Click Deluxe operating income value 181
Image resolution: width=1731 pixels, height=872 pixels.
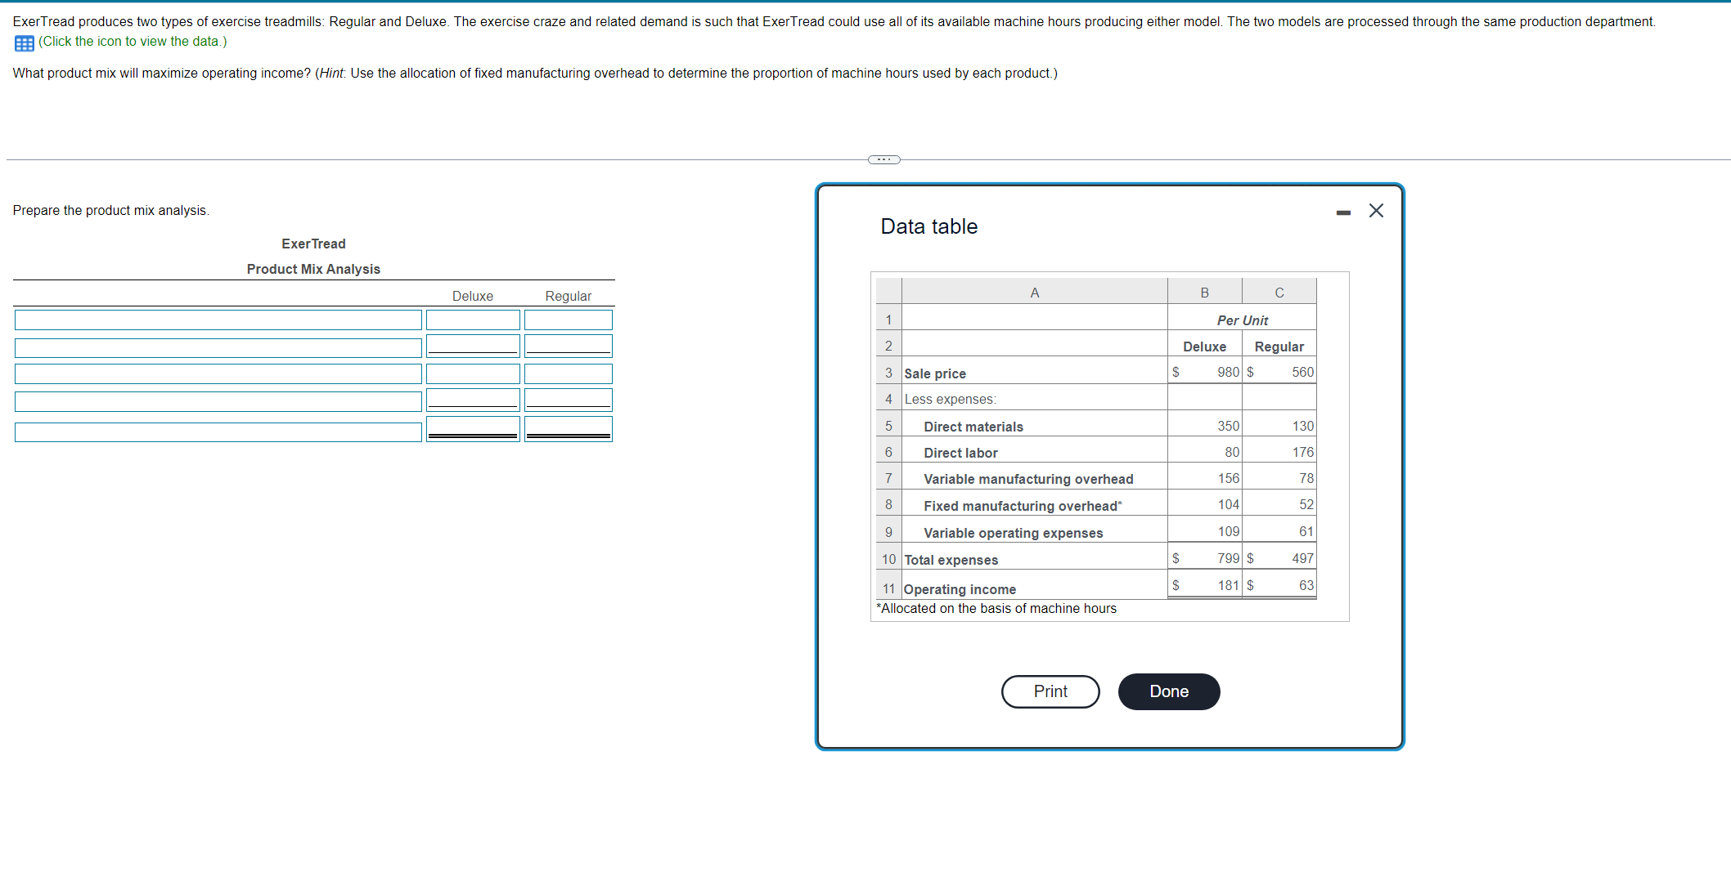click(1228, 585)
